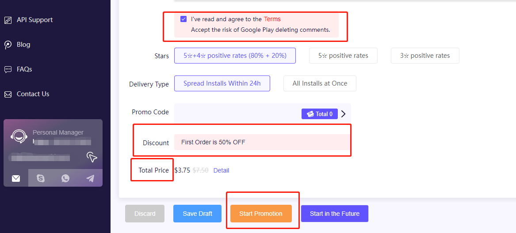This screenshot has width=516, height=233.
Task: Click the Skype icon in manager card
Action: point(41,178)
